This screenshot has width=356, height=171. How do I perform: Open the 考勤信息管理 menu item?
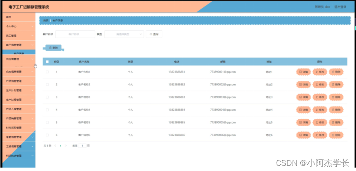tap(19, 137)
